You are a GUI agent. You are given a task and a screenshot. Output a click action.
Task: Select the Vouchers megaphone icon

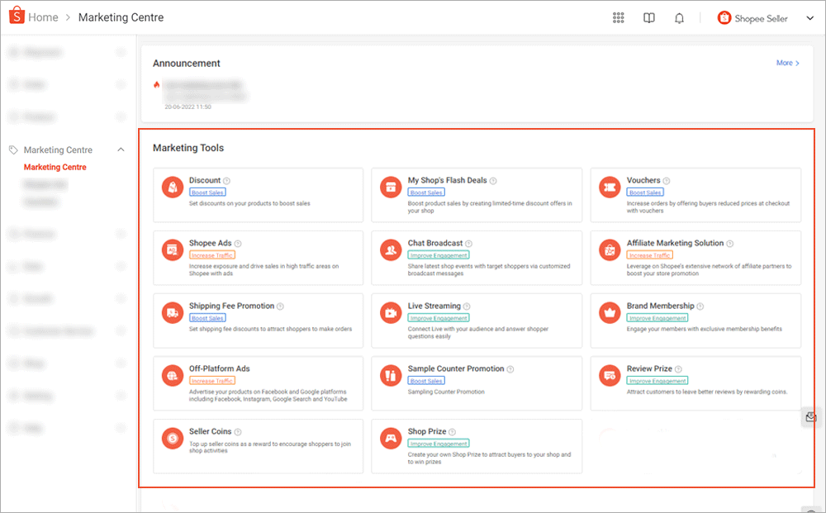609,187
